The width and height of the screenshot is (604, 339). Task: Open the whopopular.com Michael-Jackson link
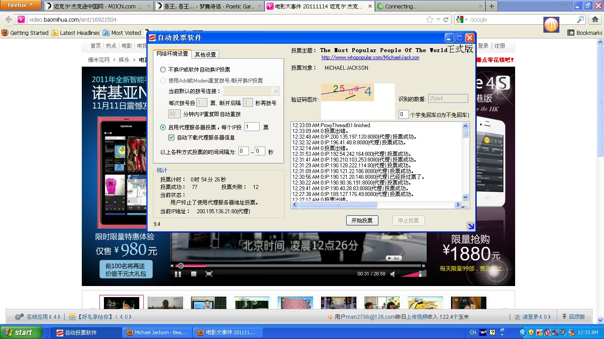click(370, 57)
